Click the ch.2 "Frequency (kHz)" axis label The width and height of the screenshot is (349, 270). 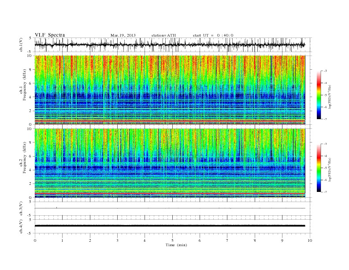click(x=25, y=157)
